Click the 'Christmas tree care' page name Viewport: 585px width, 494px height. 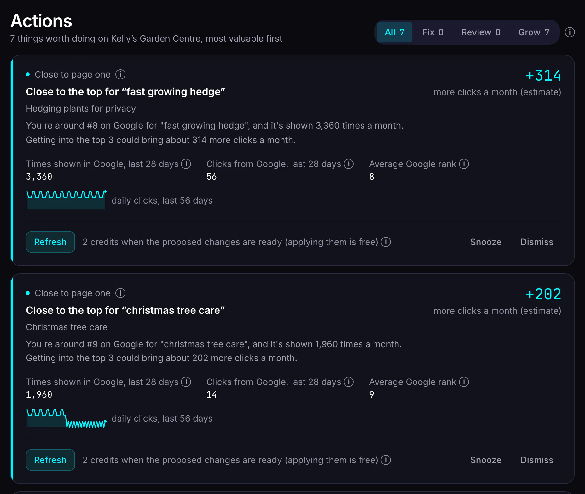click(67, 327)
